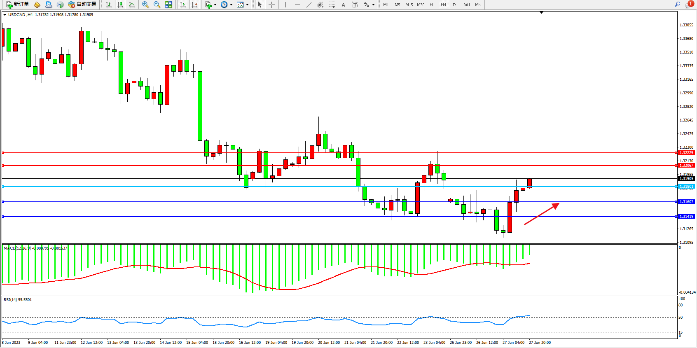Select the horizontal line drawing tool
Image resolution: width=697 pixels, height=348 pixels.
297,5
